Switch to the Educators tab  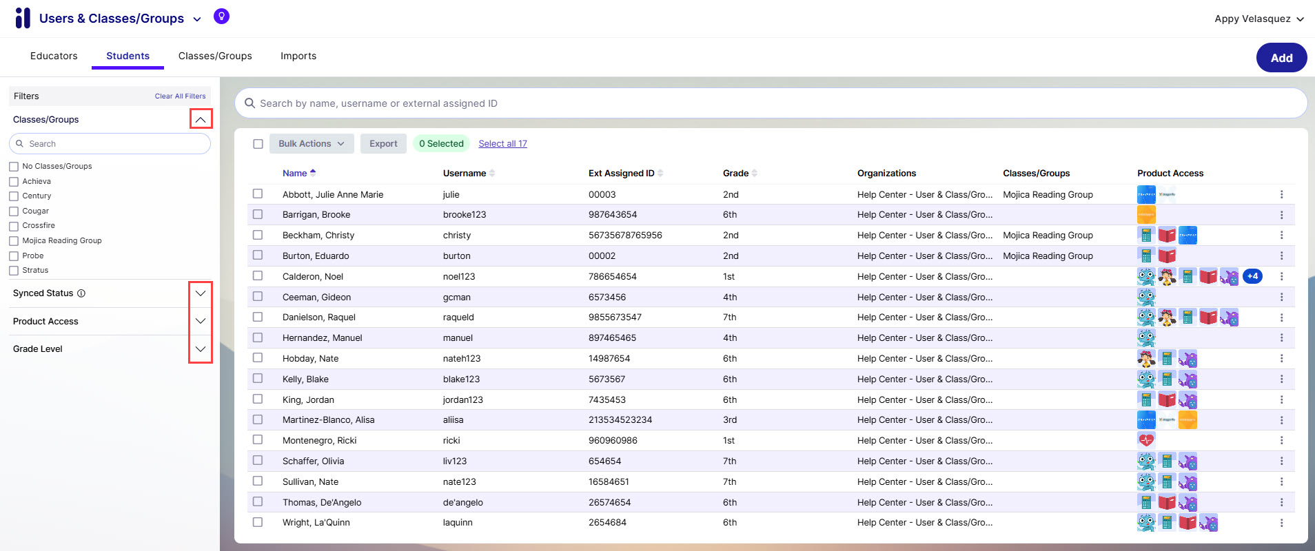coord(54,56)
